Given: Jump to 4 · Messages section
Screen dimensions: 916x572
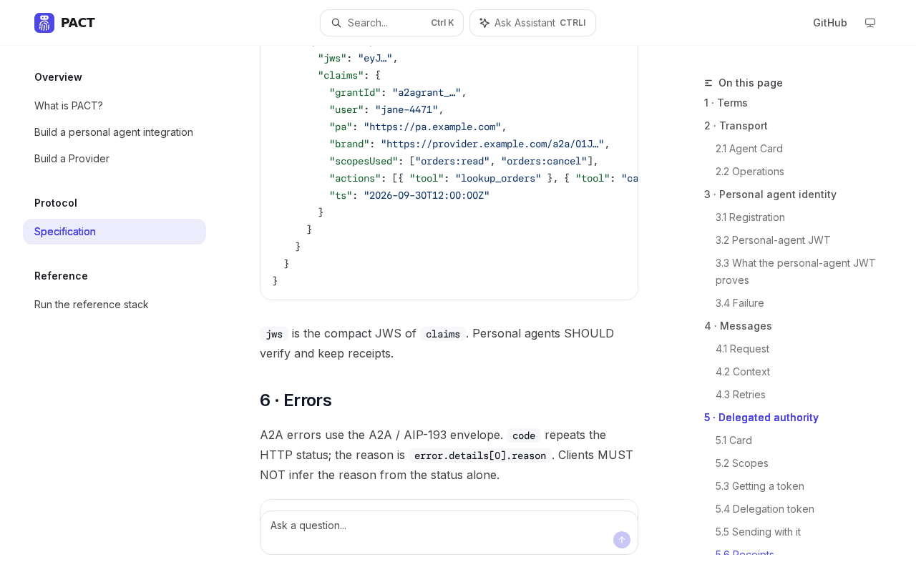Looking at the screenshot, I should click(738, 326).
